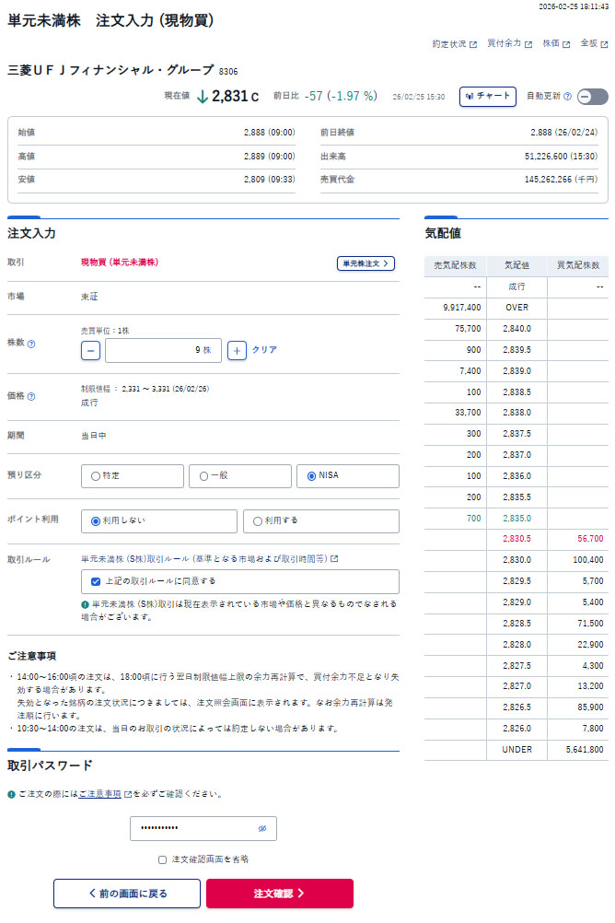Switch to 単元株注文 order type
The height and width of the screenshot is (923, 615).
click(366, 263)
